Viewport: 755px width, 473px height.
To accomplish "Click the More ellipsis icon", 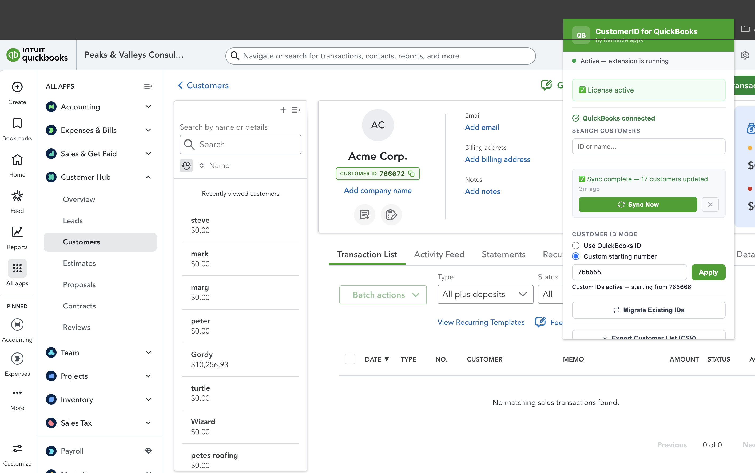I will click(x=17, y=392).
